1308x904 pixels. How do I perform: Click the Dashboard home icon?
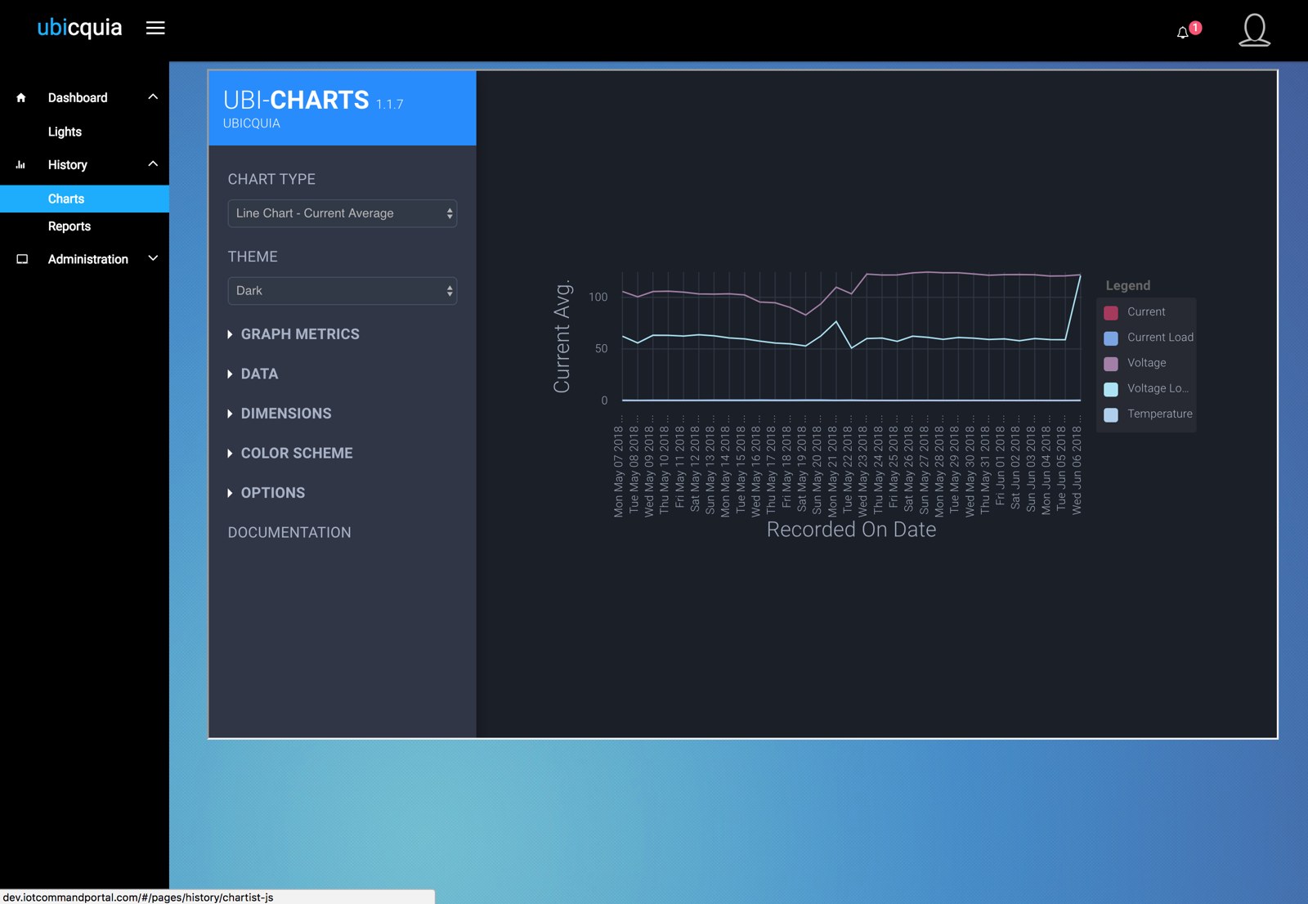[21, 98]
